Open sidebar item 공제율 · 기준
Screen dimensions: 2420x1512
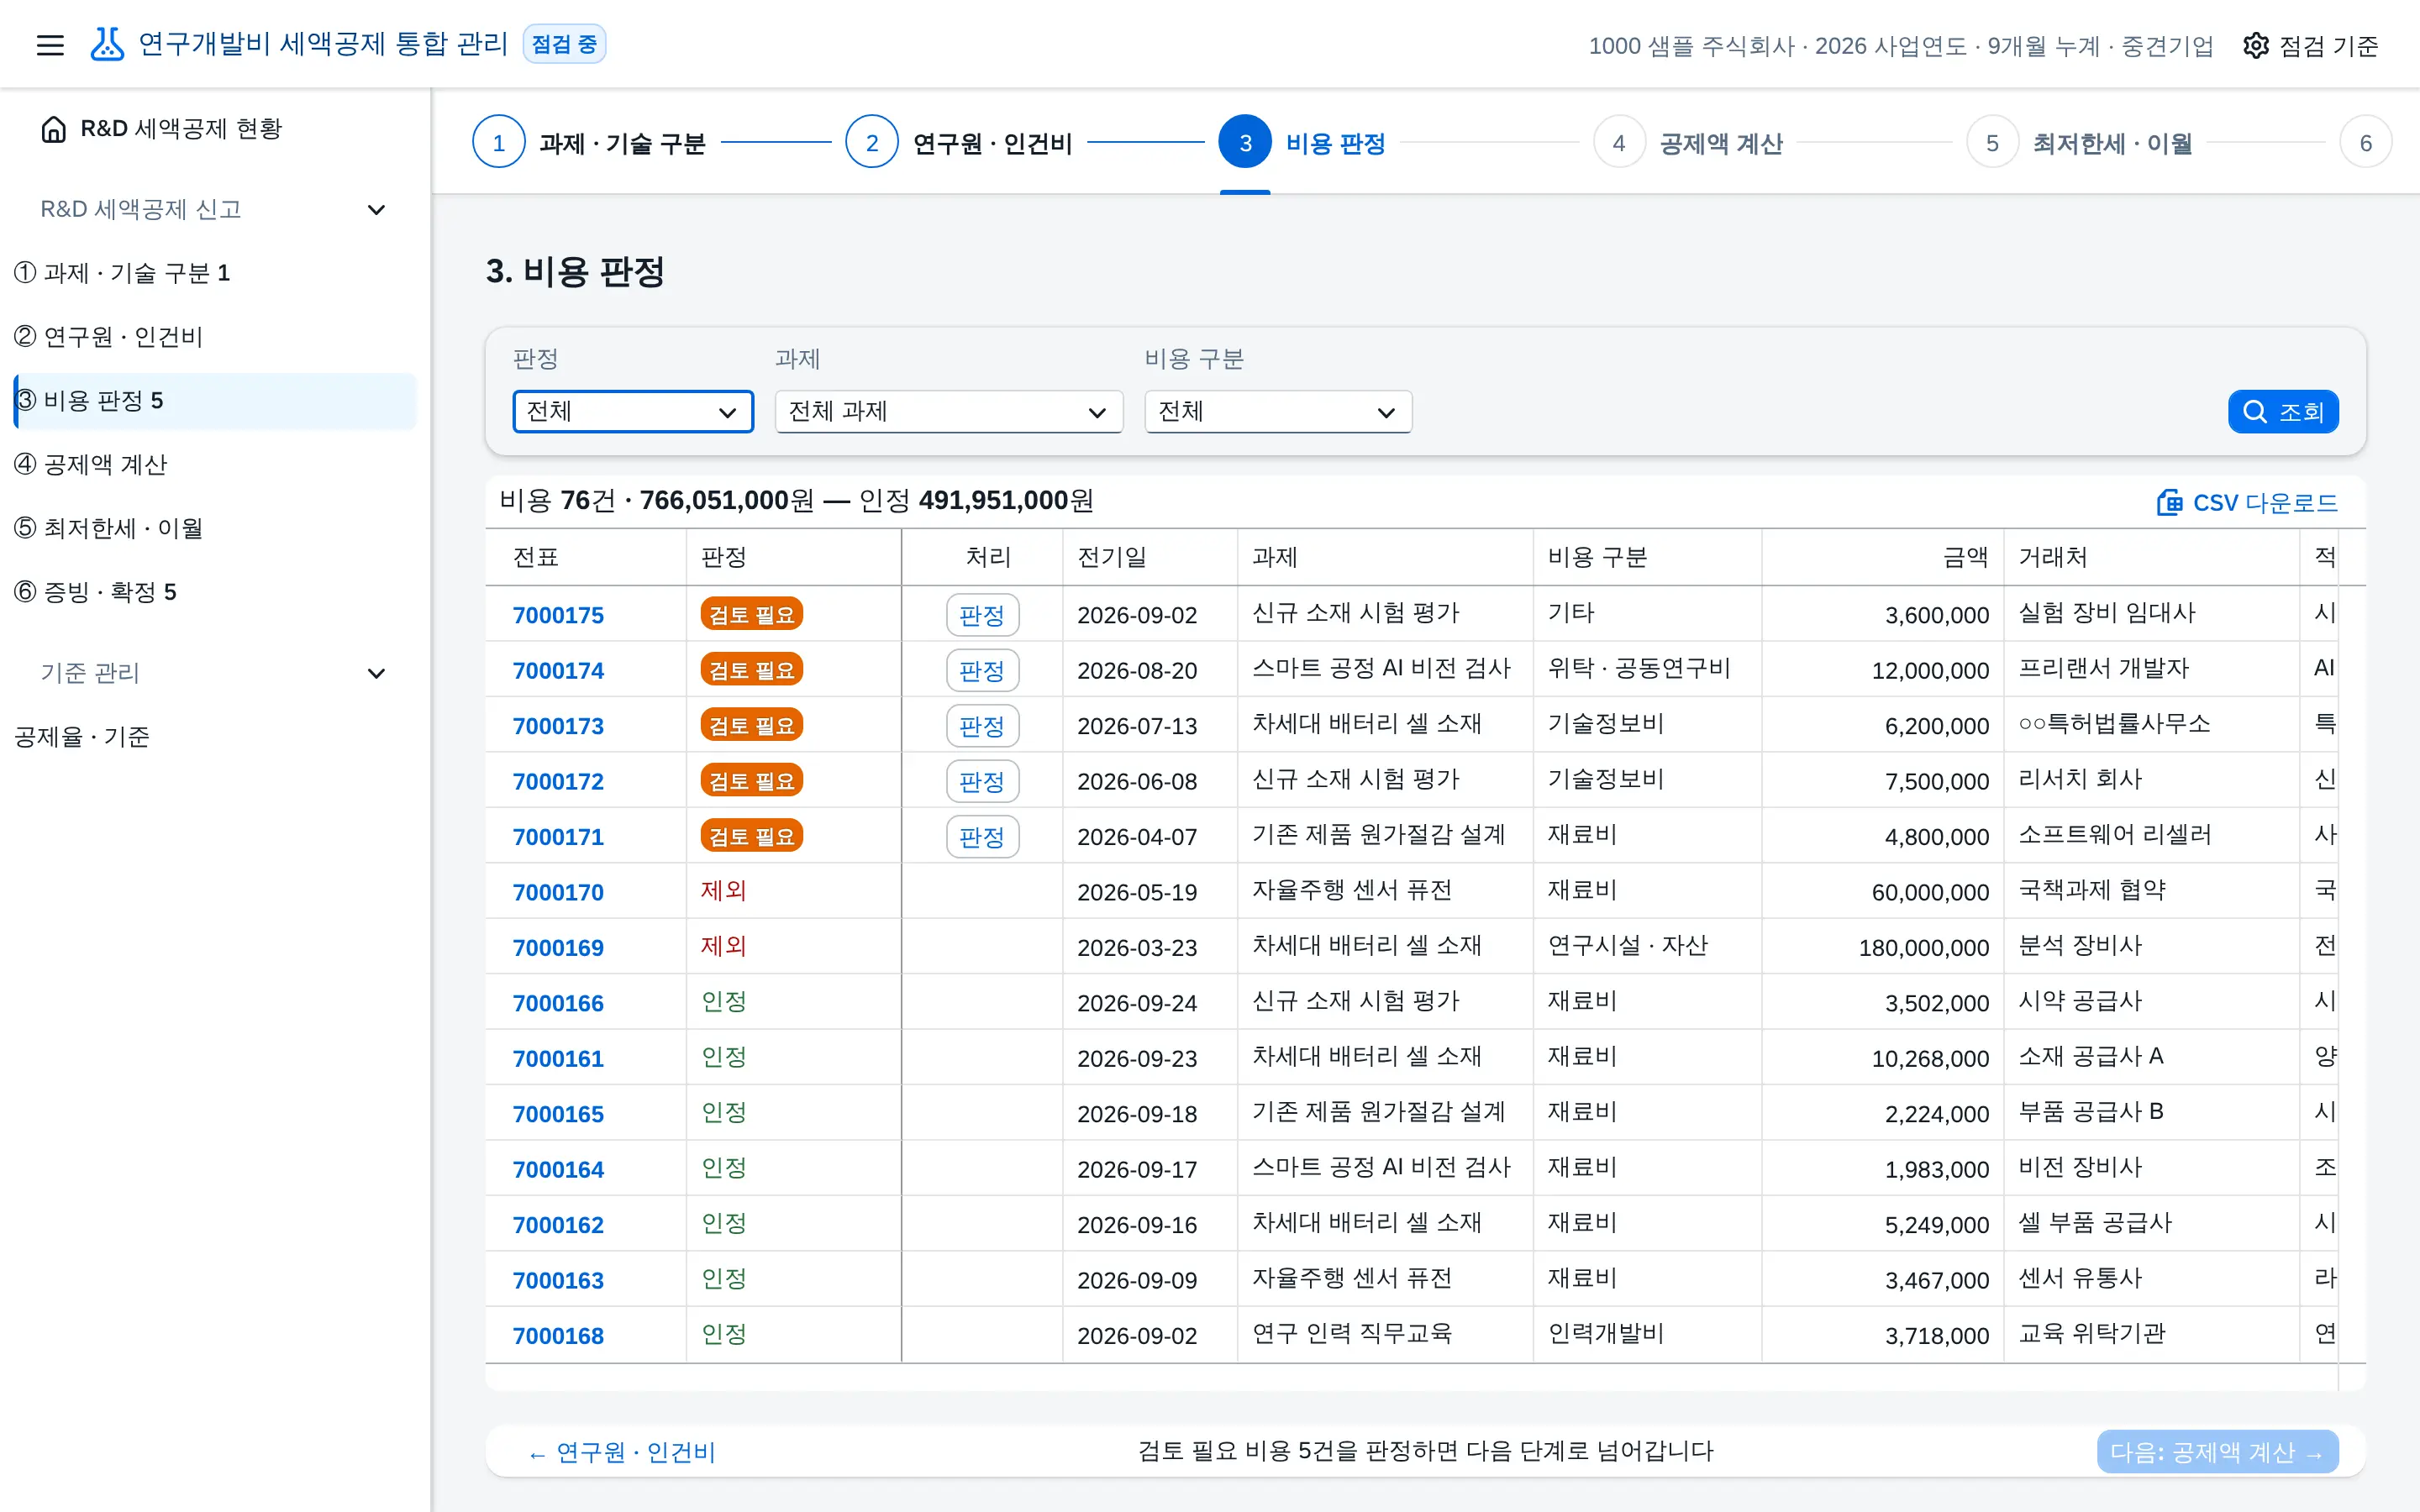click(x=215, y=737)
